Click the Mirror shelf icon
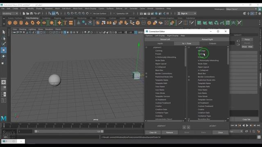The image size is (262, 147). click(x=109, y=23)
